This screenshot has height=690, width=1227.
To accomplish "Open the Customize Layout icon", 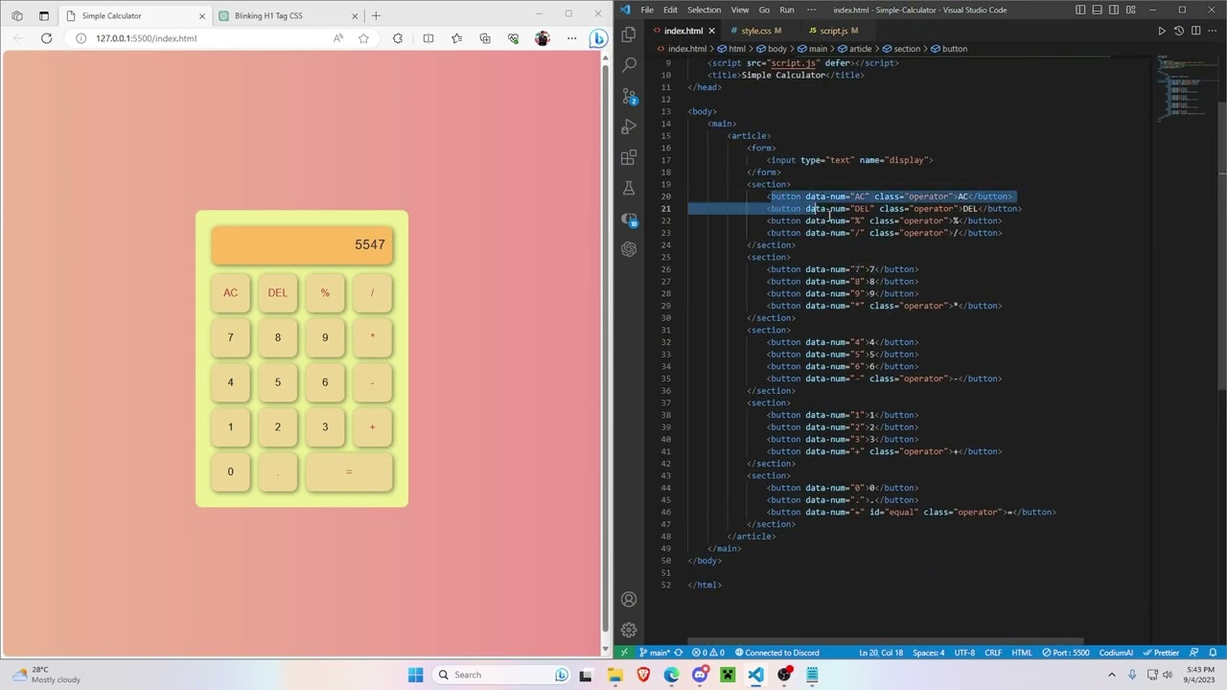I will (x=1130, y=10).
